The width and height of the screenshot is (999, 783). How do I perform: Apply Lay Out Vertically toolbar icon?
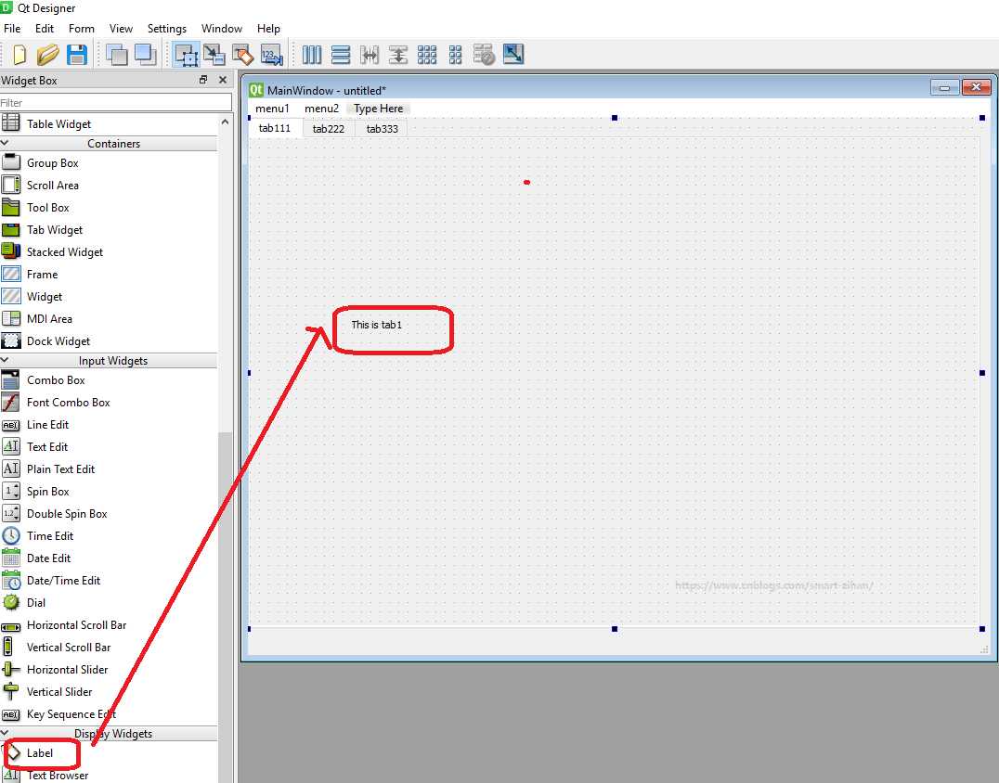coord(341,55)
